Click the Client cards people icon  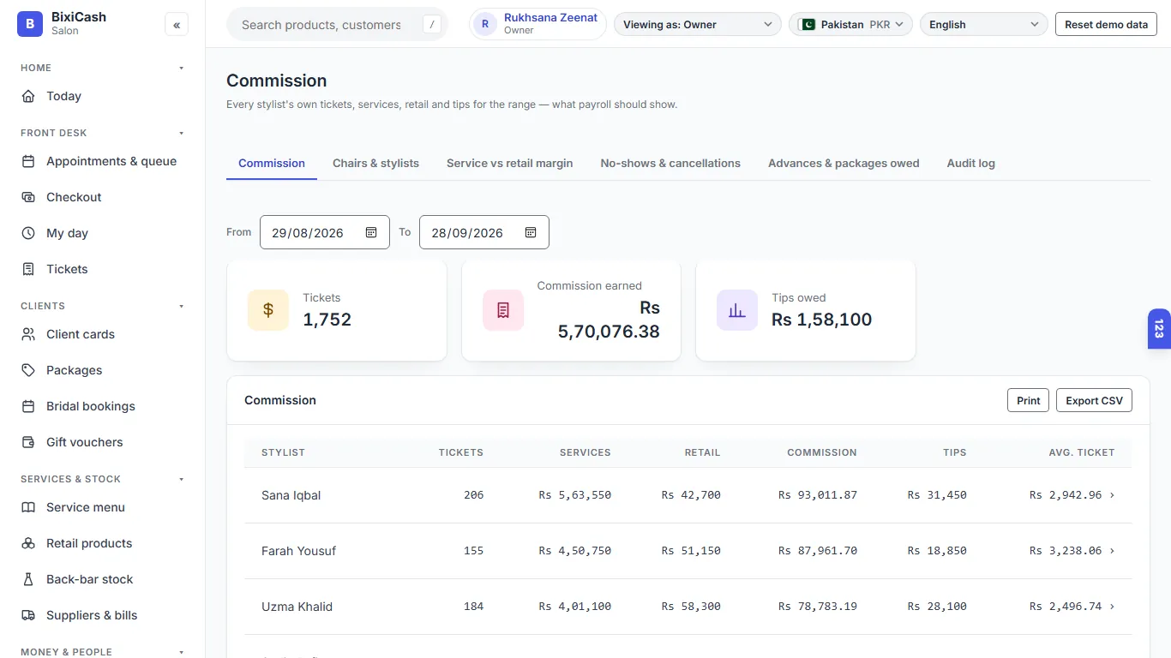(x=28, y=334)
